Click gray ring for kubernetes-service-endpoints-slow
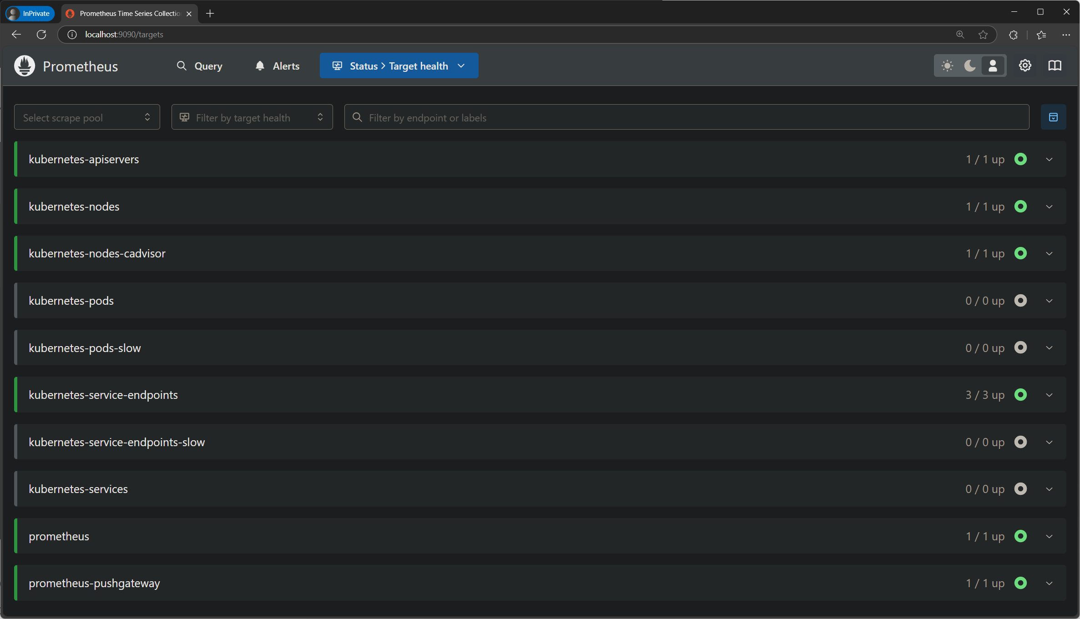Viewport: 1080px width, 619px height. click(1021, 442)
